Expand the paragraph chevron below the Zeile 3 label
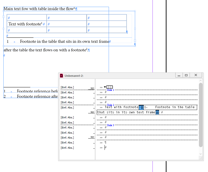This screenshot has width=208, height=172. (101, 127)
